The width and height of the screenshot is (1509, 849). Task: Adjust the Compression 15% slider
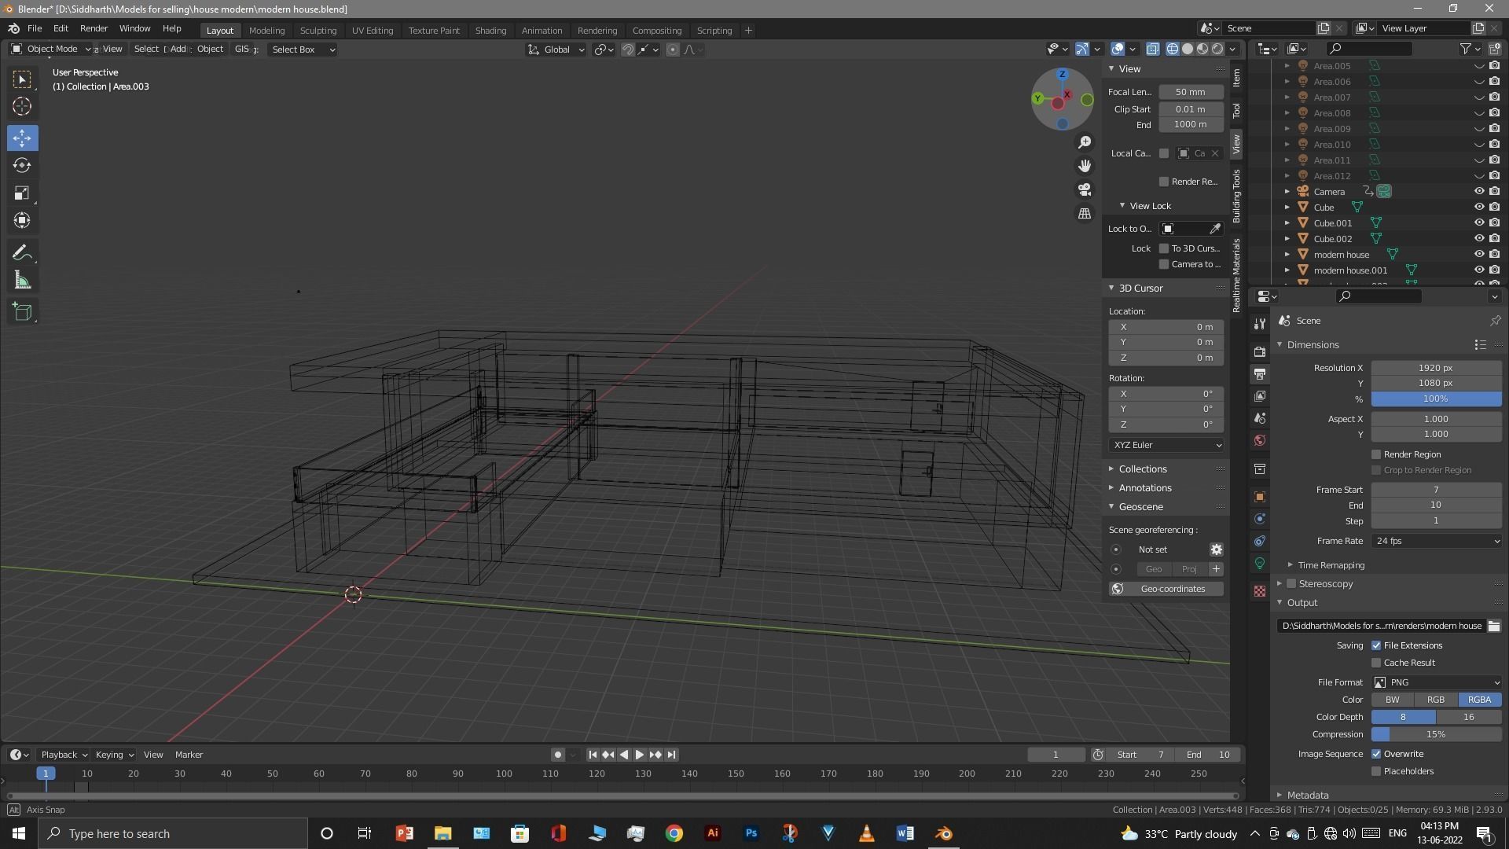[x=1437, y=734]
